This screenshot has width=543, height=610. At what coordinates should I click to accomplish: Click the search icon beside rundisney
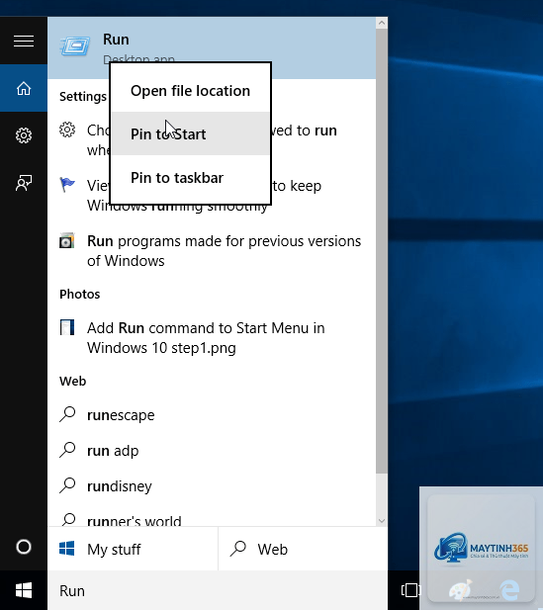pos(67,485)
